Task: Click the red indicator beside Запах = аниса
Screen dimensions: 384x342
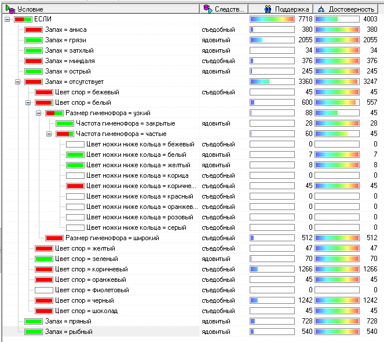Action: click(33, 30)
